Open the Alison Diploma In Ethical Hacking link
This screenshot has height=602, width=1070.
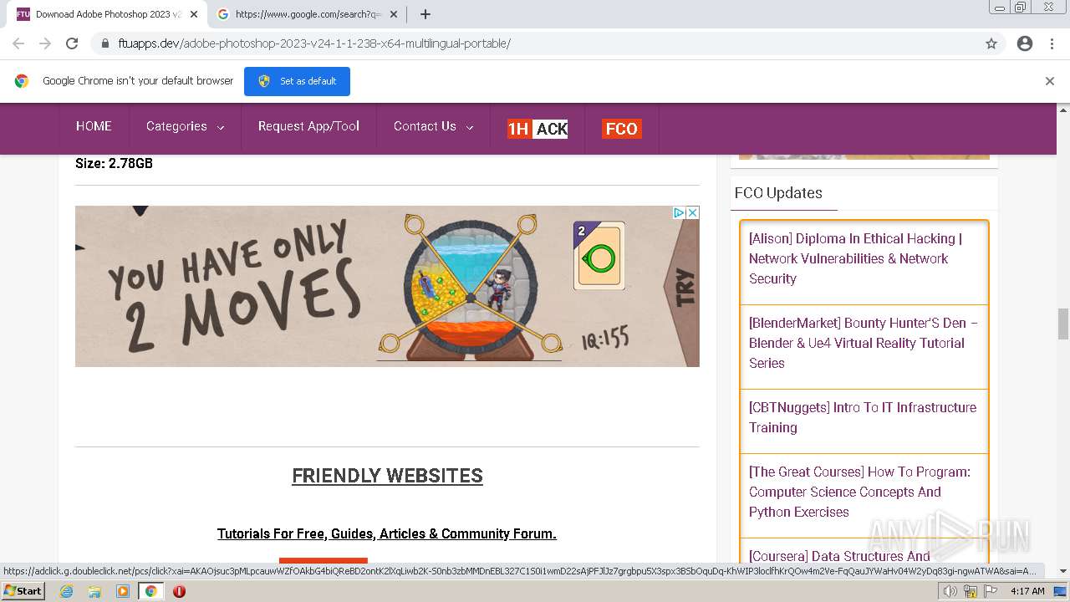click(x=855, y=258)
